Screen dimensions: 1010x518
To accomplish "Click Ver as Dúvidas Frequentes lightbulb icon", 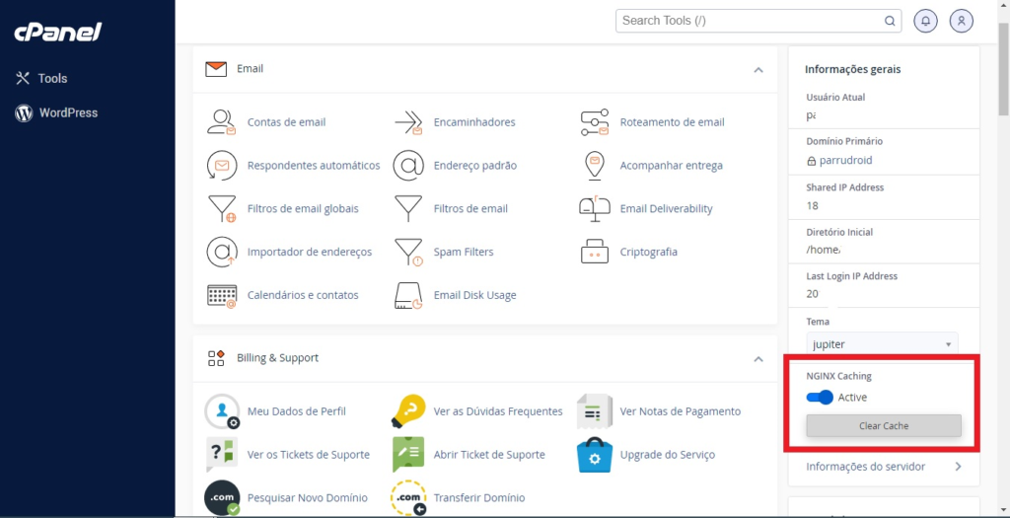I will [408, 411].
